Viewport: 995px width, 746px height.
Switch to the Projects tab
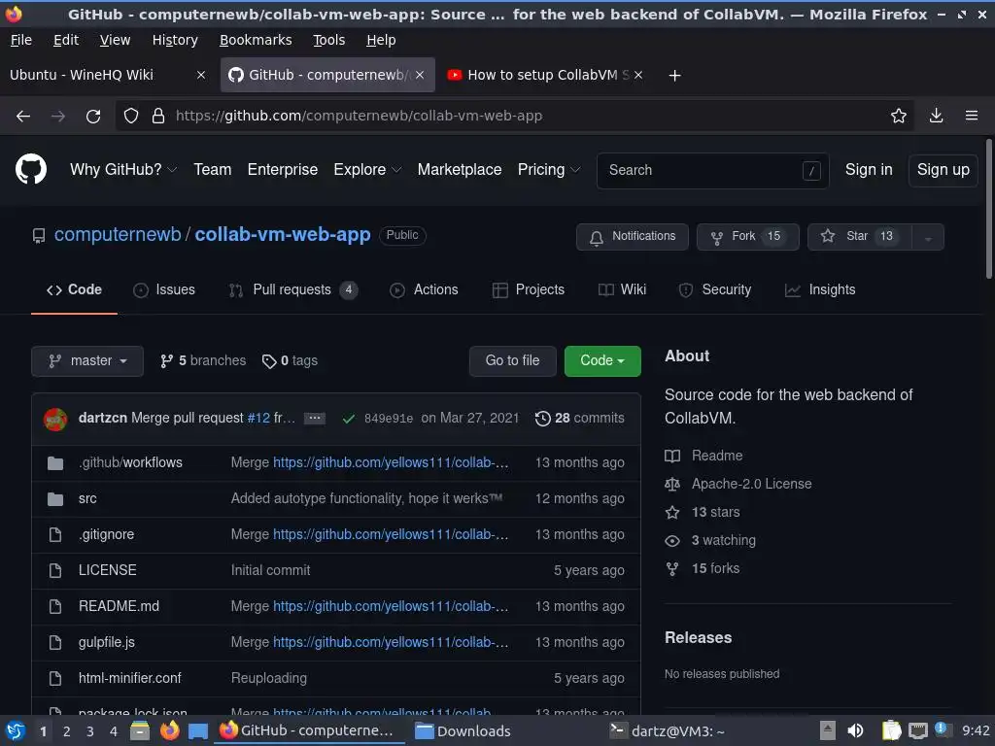coord(528,289)
